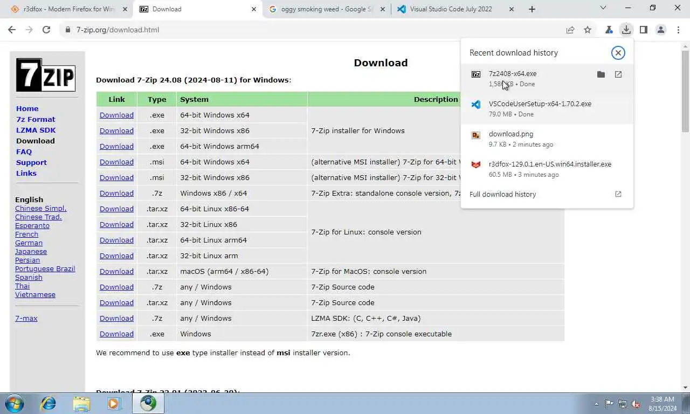The height and width of the screenshot is (414, 690).
Task: Open the browser side panel icon
Action: tap(643, 30)
